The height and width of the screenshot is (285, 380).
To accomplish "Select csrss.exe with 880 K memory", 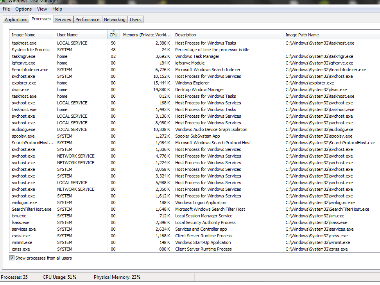I will 195,249.
